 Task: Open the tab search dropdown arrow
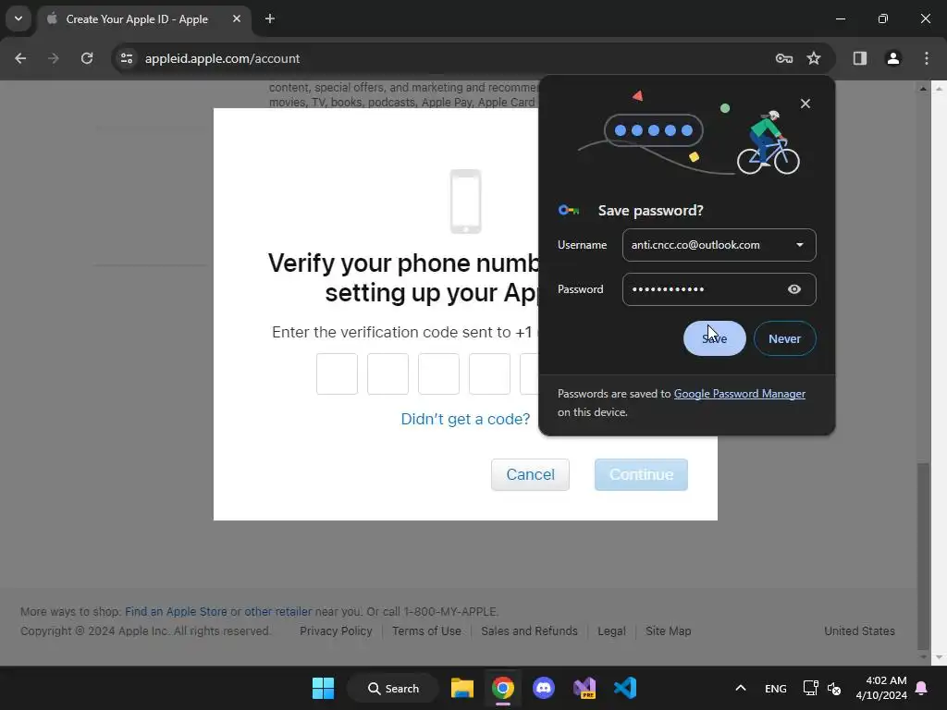18,18
